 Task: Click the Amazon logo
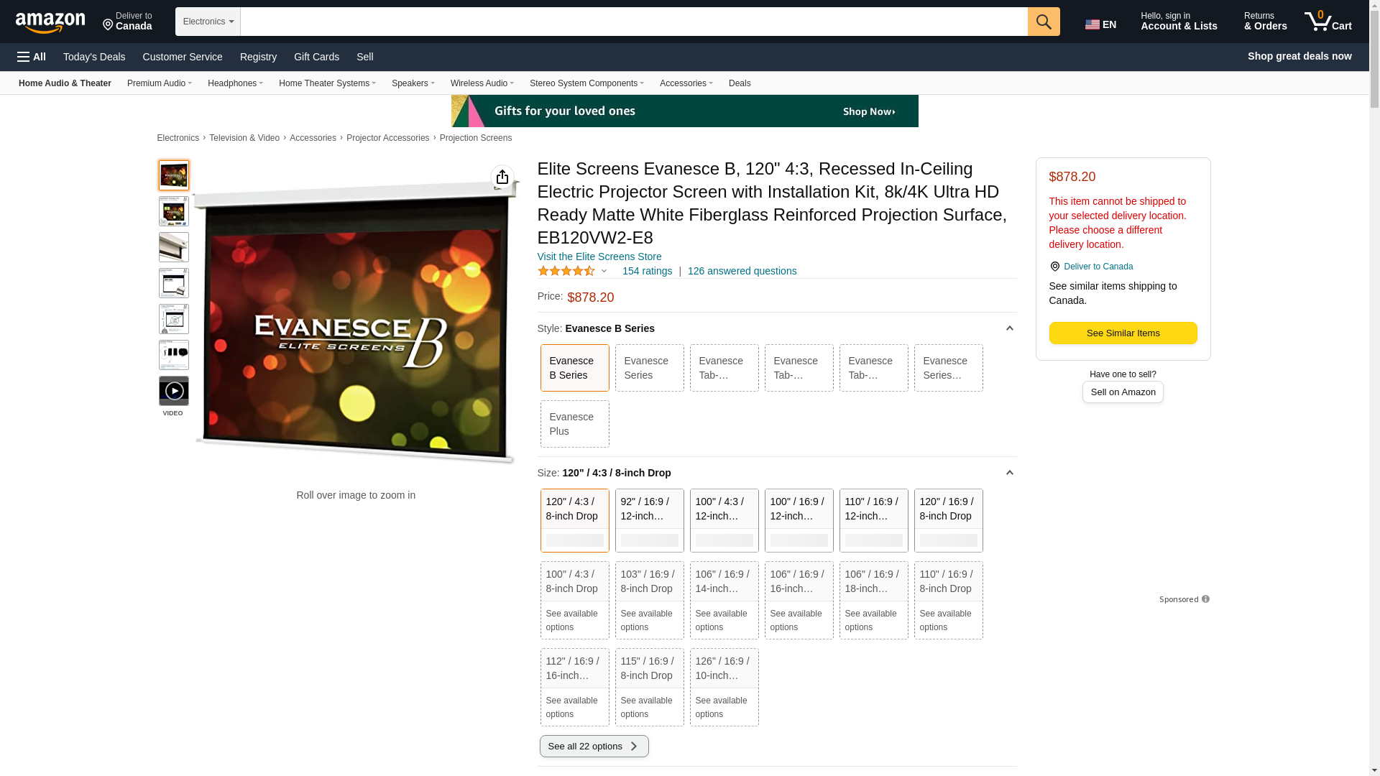pos(50,23)
